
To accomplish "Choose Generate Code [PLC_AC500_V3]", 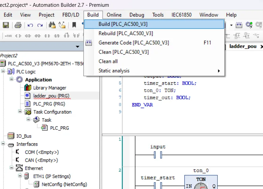I will click(154, 43).
